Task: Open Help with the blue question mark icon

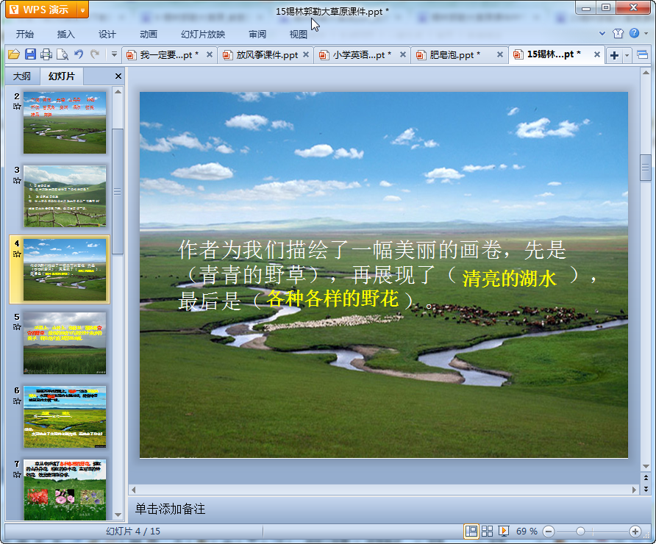Action: point(634,33)
